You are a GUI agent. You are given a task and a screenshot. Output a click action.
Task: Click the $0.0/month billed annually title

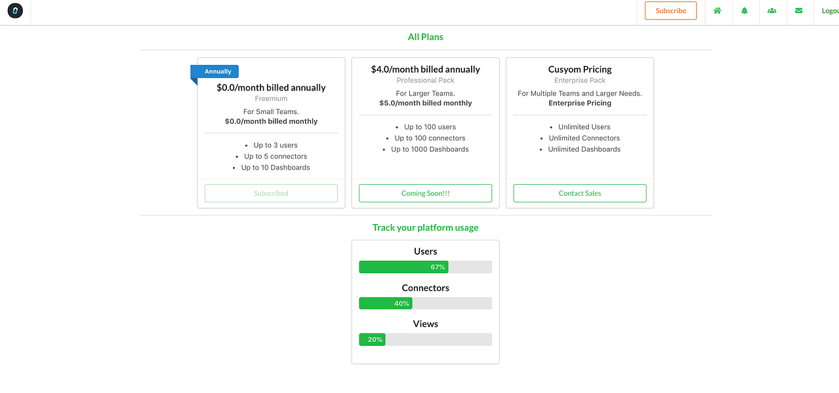[271, 88]
